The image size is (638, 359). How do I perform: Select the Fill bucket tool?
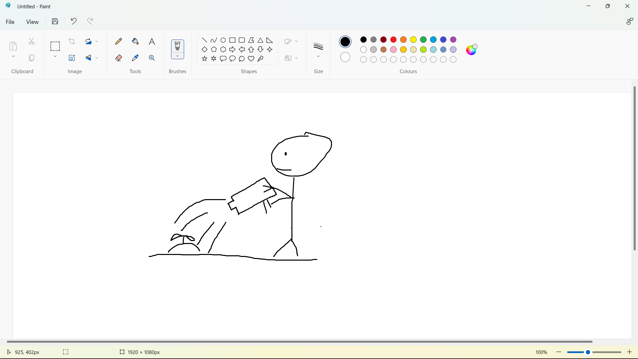(135, 41)
